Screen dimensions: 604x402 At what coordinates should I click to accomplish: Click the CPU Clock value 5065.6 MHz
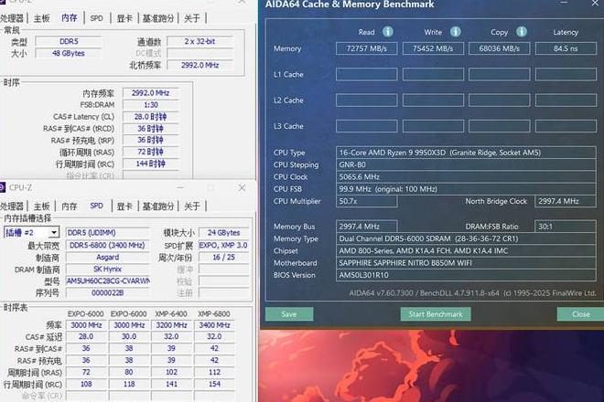466,177
